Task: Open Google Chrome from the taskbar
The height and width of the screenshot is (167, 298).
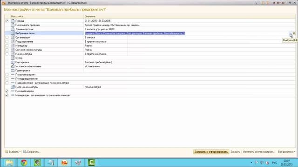Action: 24,163
